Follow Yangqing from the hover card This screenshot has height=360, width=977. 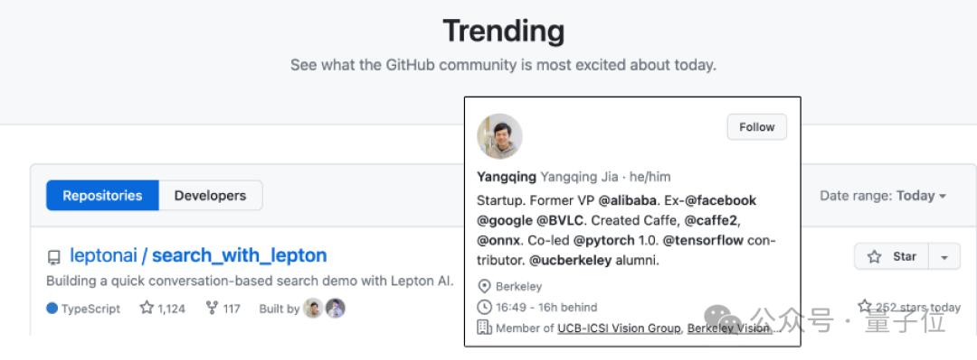[x=756, y=127]
